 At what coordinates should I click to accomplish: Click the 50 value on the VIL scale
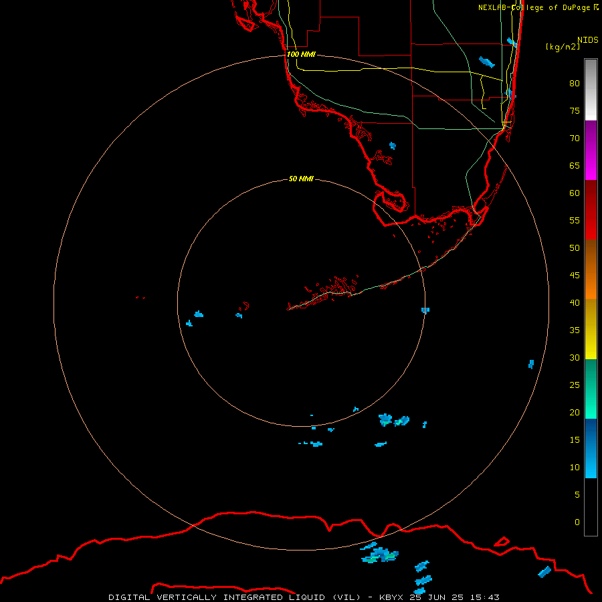[575, 248]
